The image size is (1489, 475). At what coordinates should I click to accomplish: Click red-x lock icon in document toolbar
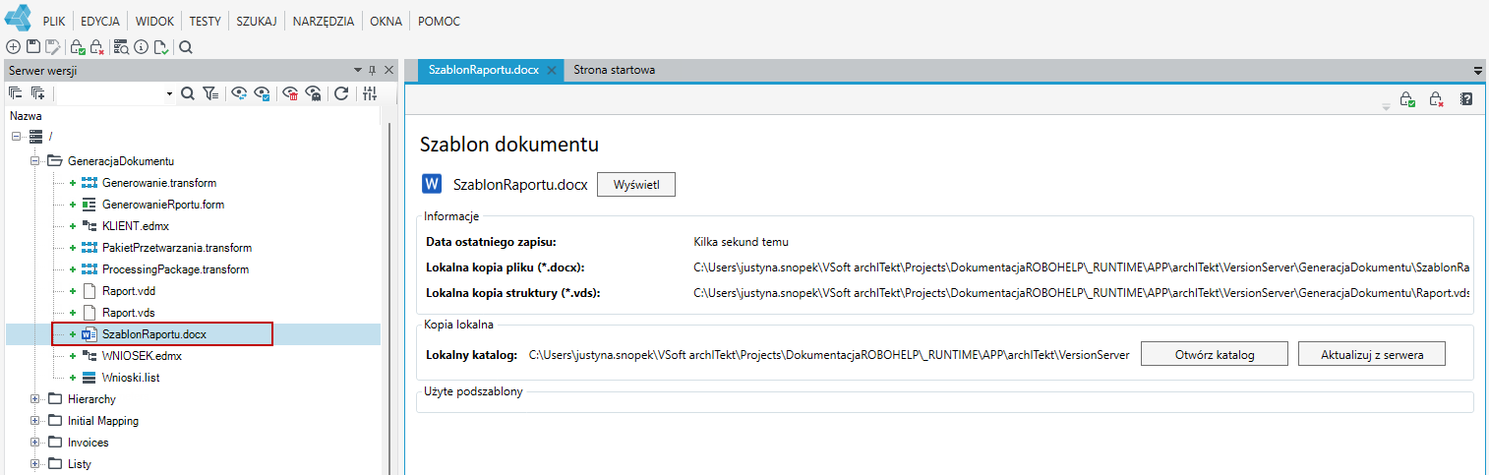tap(1436, 99)
